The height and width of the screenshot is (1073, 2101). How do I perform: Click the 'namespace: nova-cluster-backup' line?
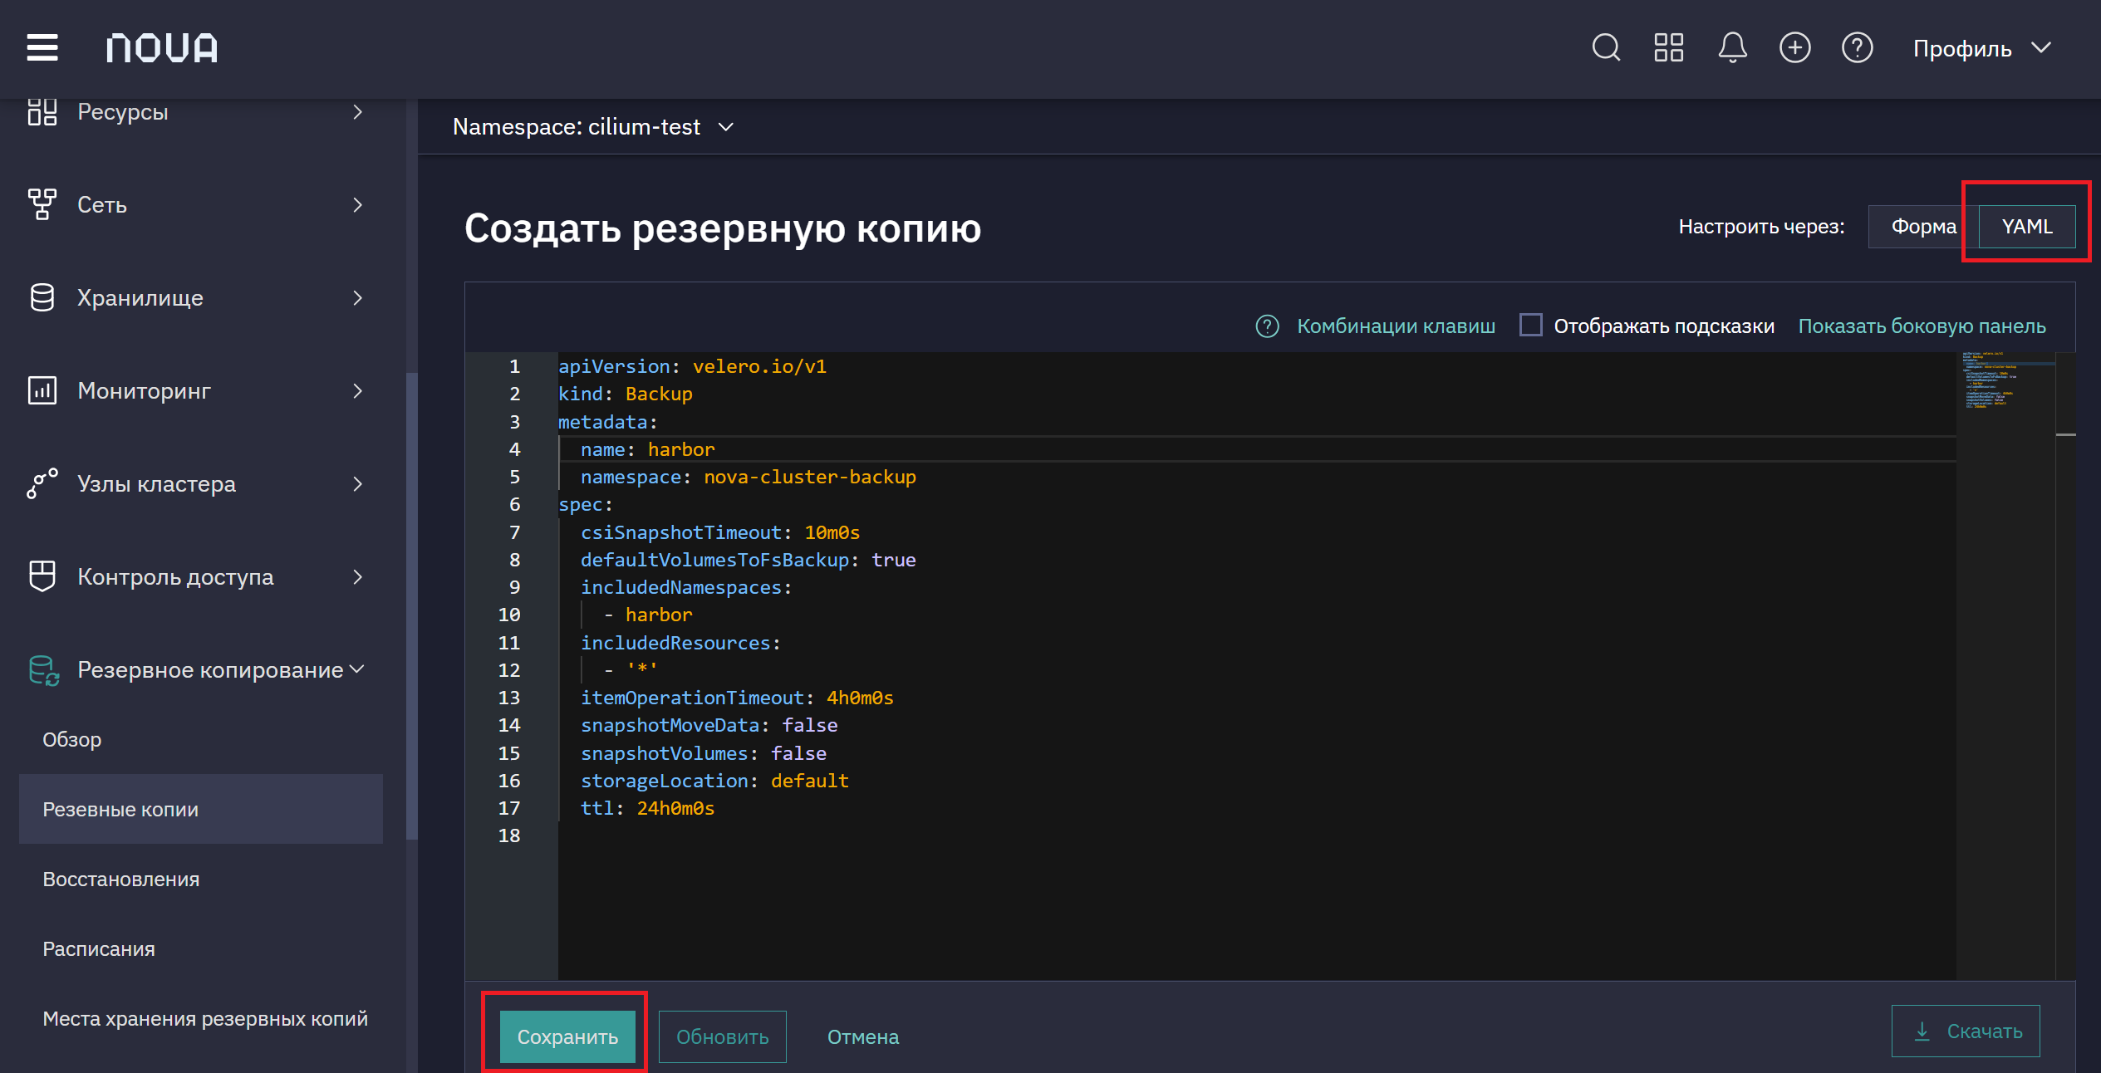click(x=748, y=477)
